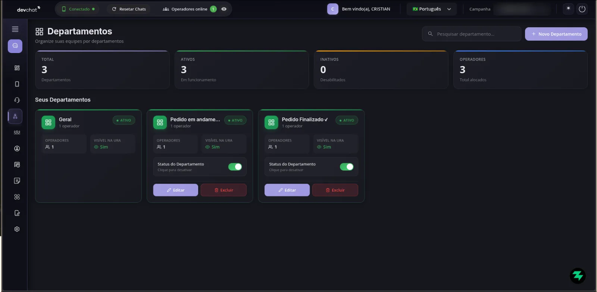Click Geral's Visível na URA Sim value
The width and height of the screenshot is (597, 292).
point(101,147)
